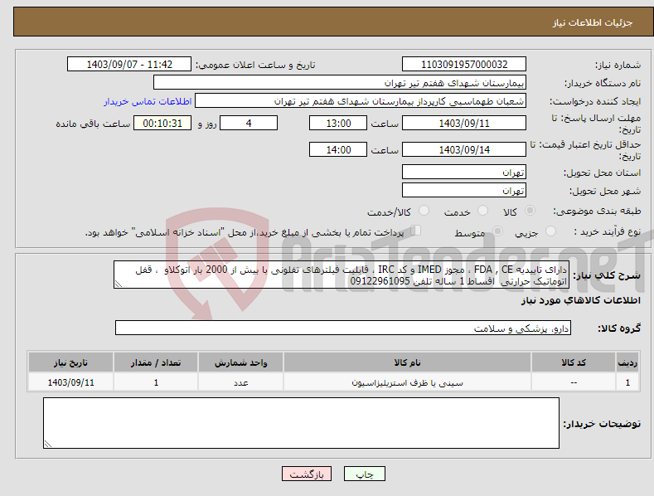654x496 pixels.
Task: Click the نام کالا column header
Action: point(407,362)
